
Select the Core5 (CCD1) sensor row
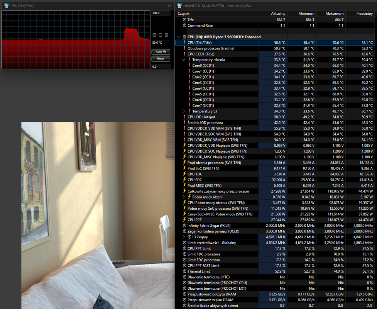point(275,94)
